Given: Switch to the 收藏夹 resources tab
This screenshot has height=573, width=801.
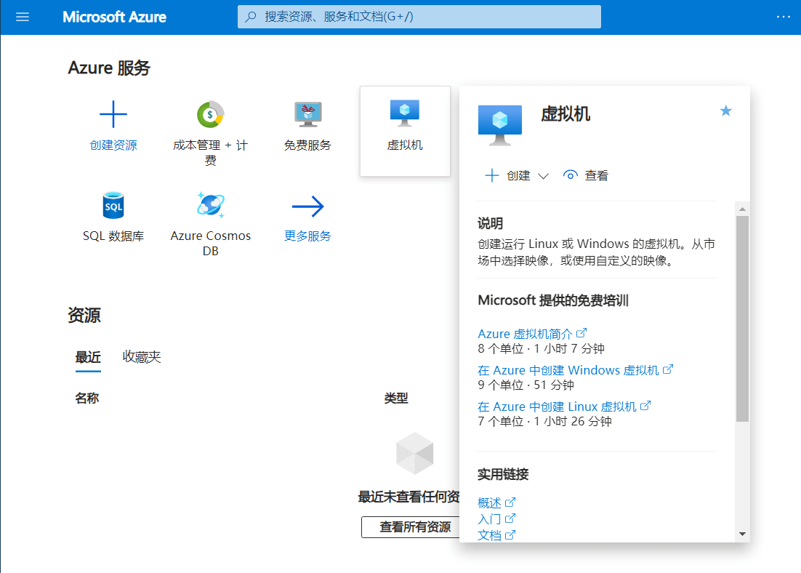Looking at the screenshot, I should coord(142,357).
